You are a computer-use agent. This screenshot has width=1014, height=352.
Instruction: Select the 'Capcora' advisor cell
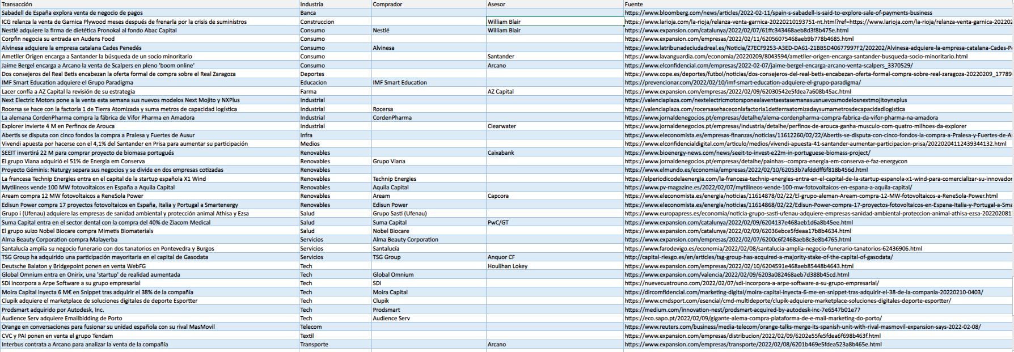(555, 196)
